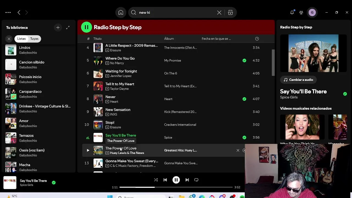352x198 pixels.
Task: Open the three-dot app menu
Action: (x=8, y=12)
